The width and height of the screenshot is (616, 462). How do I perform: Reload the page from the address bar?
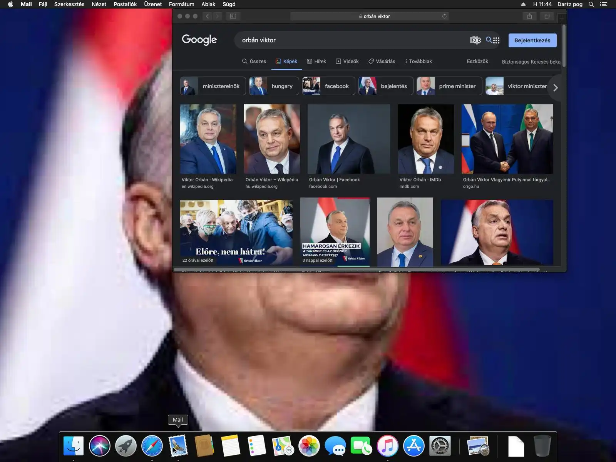point(445,16)
